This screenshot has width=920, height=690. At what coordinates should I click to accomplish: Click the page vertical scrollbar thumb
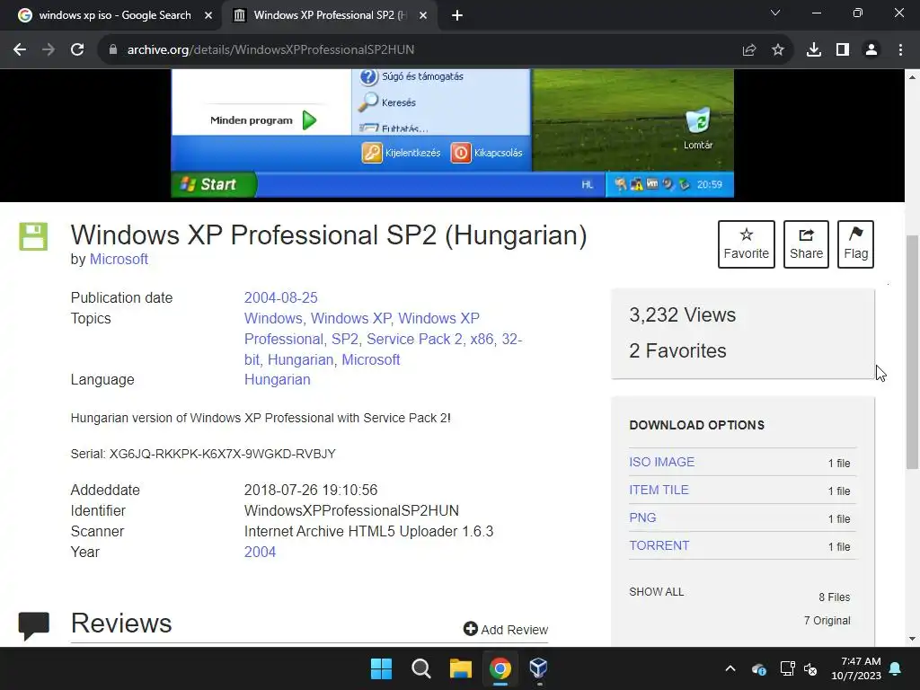[912, 352]
